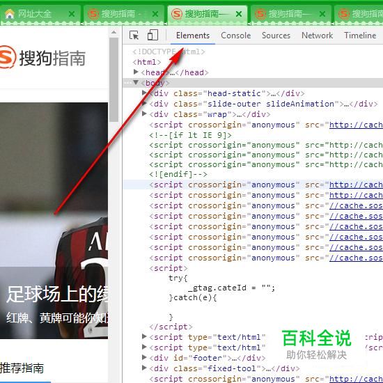Screen dimensions: 383x383
Task: Select the inline <script> opening tag
Action: coord(169,268)
